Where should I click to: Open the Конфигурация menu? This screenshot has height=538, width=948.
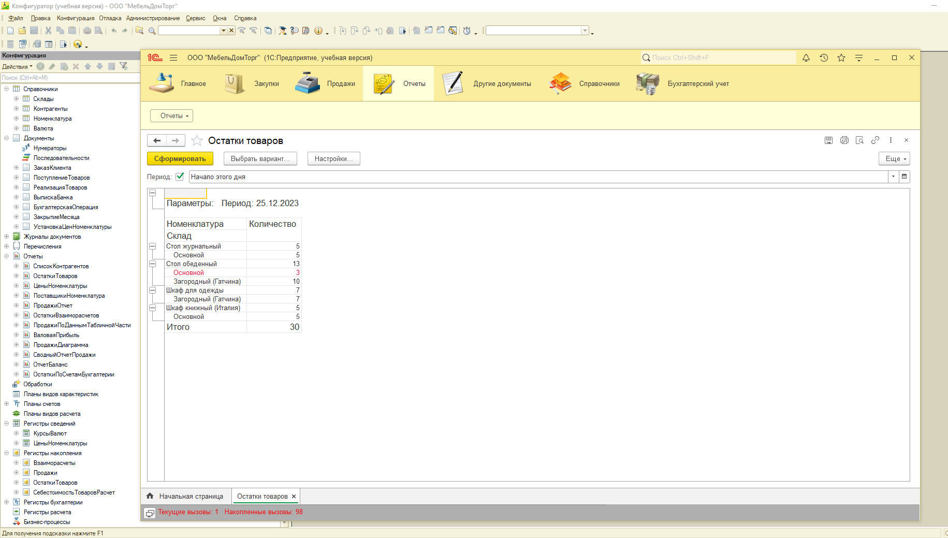point(76,18)
